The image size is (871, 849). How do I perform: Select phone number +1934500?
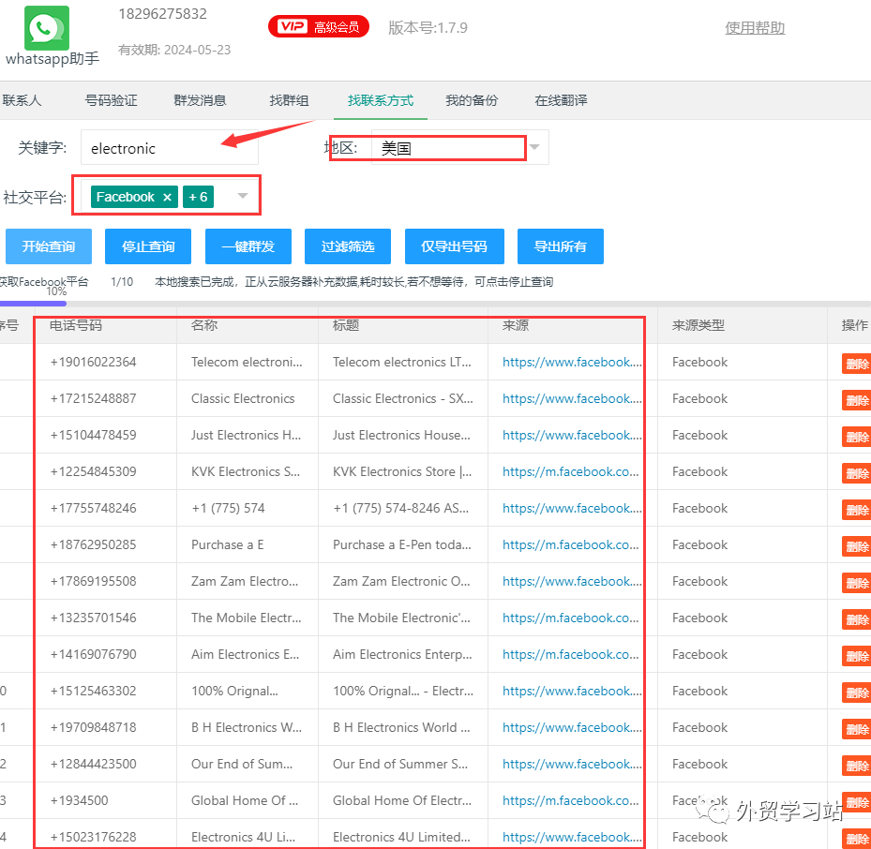click(80, 800)
